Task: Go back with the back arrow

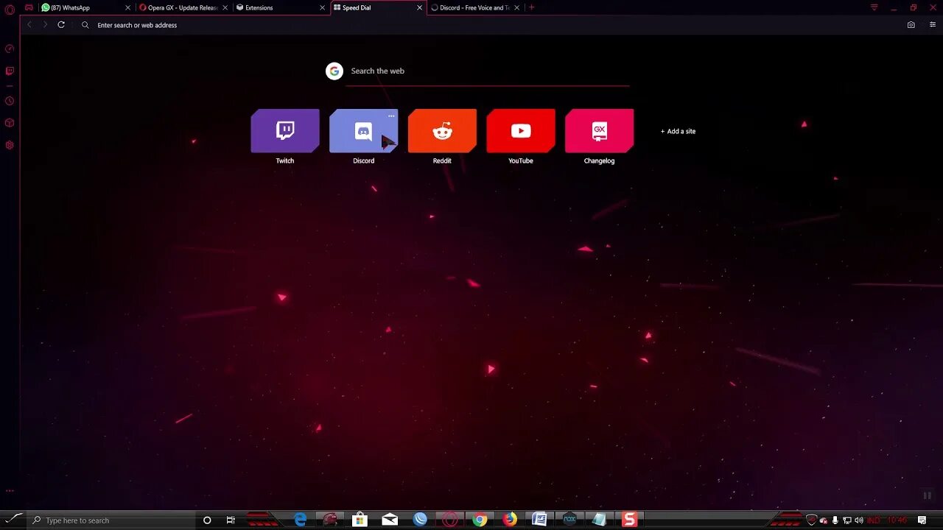Action: pos(29,24)
